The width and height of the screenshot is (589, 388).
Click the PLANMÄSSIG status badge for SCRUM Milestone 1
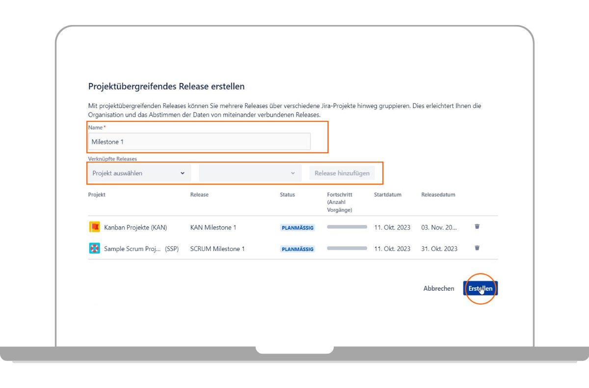297,249
